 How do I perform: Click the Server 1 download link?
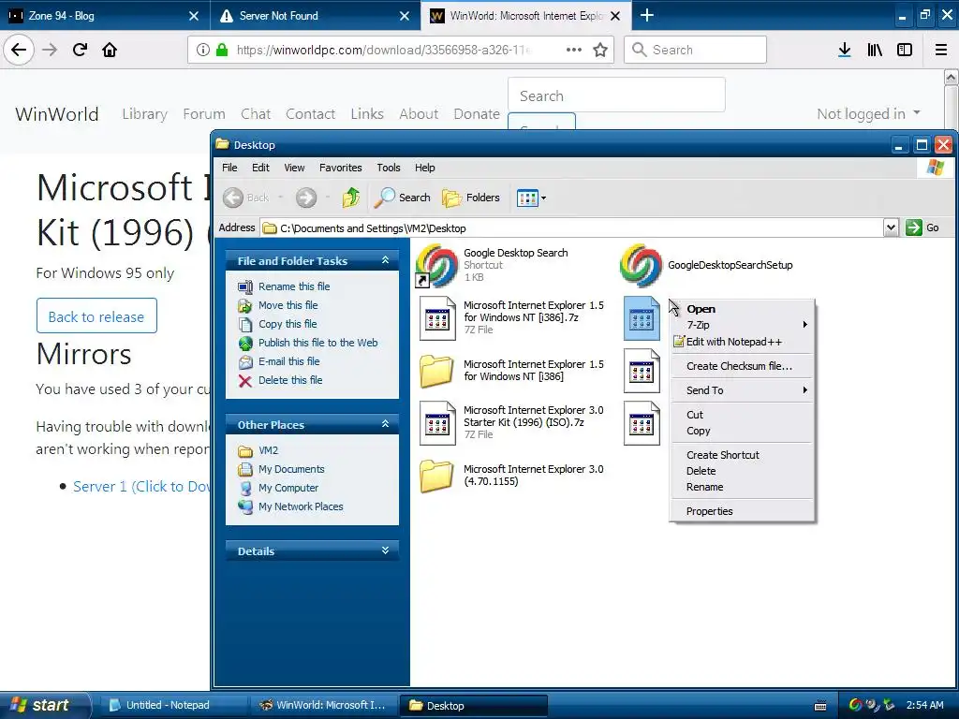141,486
